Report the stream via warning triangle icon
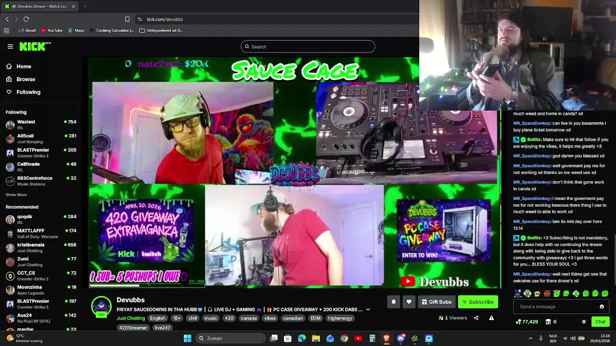 click(x=491, y=318)
